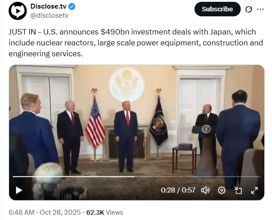
Task: Open the Grok slashed-circle icon
Action: tap(248, 10)
